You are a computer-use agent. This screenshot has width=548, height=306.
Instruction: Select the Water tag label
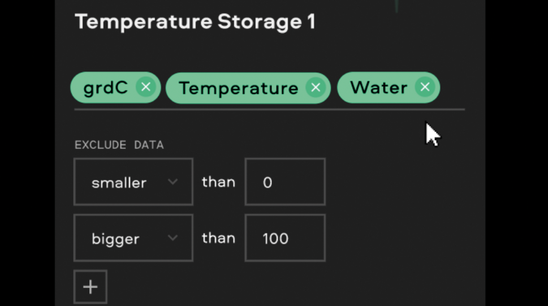378,88
